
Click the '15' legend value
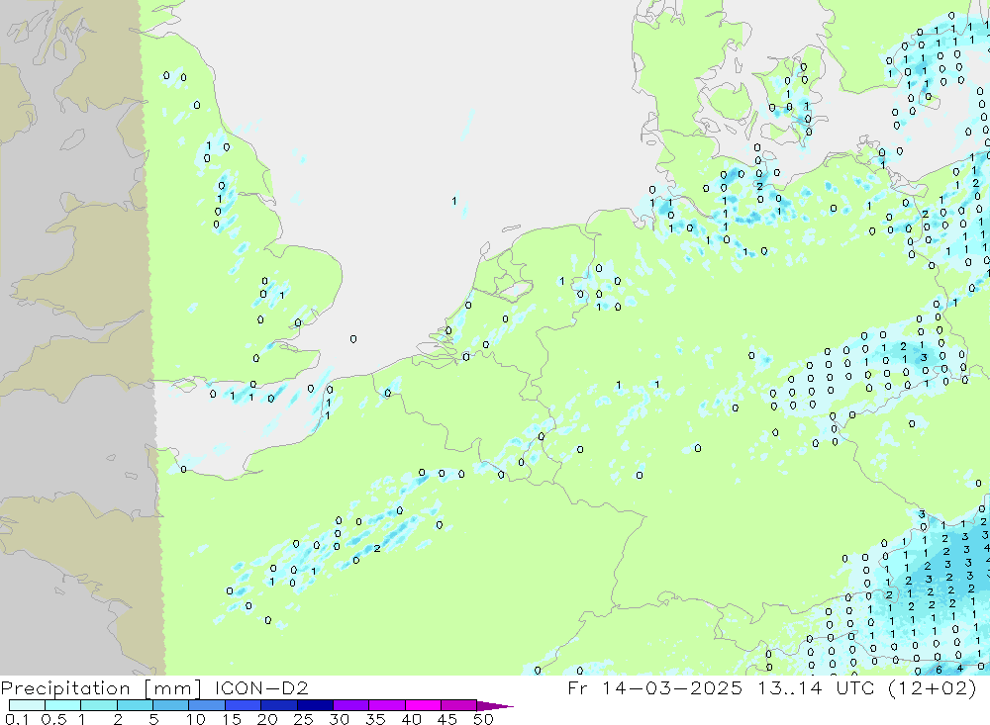[x=232, y=719]
